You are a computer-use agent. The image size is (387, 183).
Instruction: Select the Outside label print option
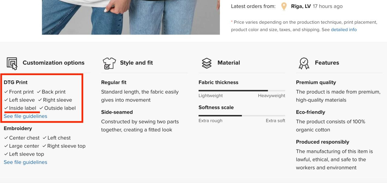click(58, 108)
